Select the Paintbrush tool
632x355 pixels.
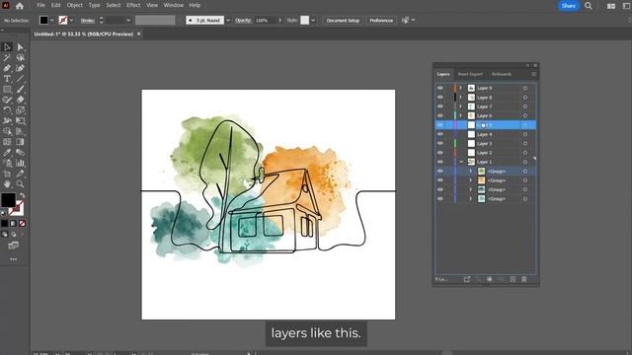(20, 90)
